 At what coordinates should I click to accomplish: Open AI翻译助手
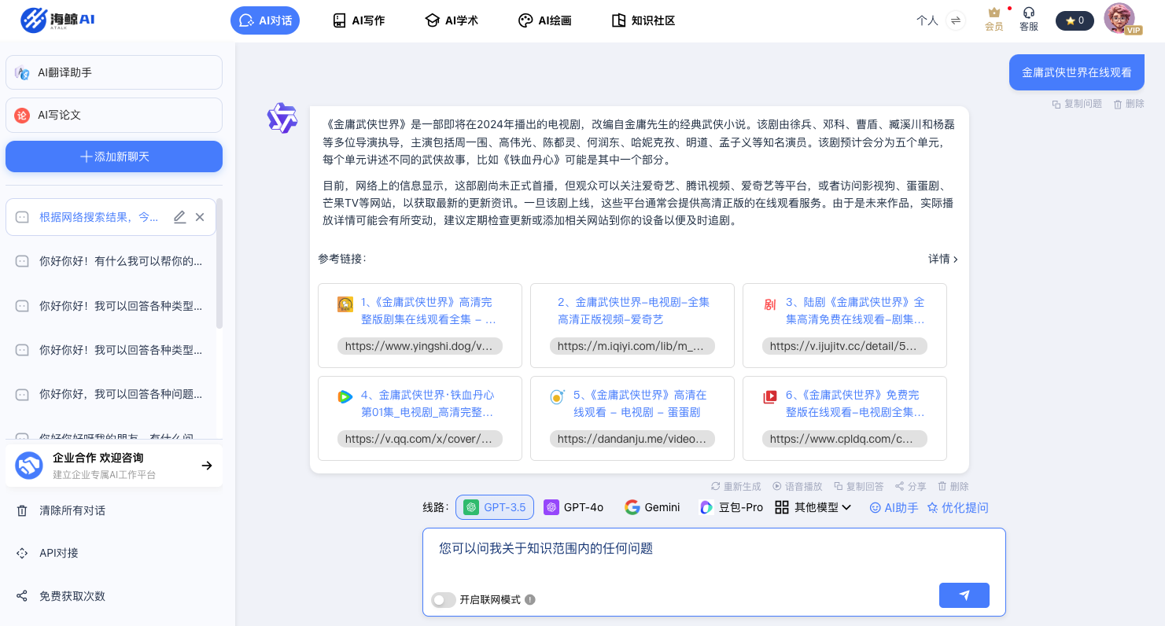(114, 72)
